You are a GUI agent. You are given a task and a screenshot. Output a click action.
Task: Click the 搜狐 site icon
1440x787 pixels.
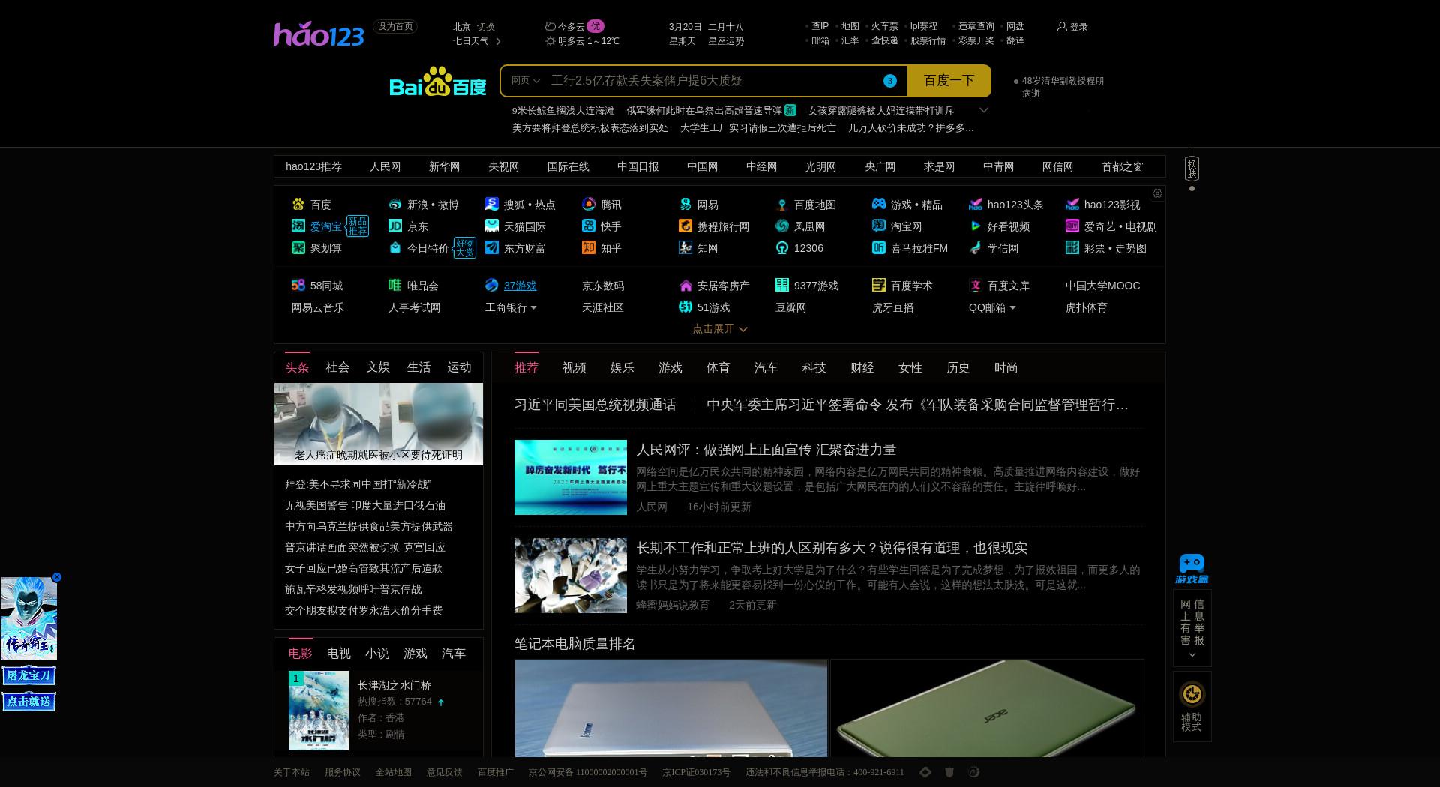coord(492,204)
